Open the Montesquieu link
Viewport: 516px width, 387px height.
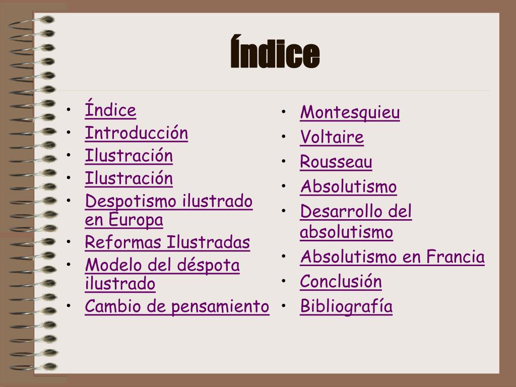(x=350, y=112)
